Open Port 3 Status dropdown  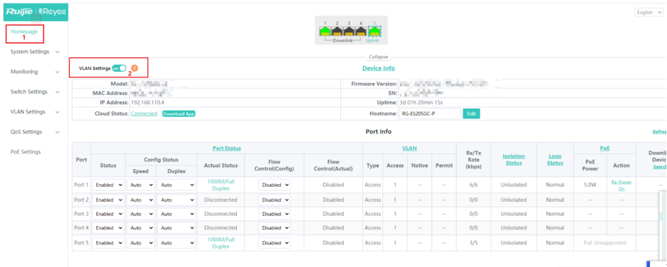(x=108, y=214)
